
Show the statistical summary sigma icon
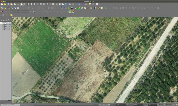click(x=82, y=4)
